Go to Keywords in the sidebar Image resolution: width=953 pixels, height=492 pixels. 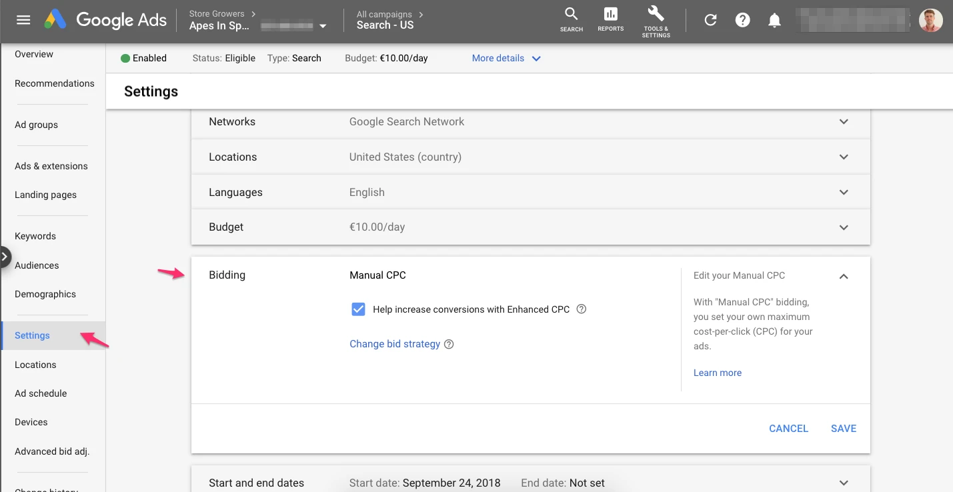click(35, 236)
